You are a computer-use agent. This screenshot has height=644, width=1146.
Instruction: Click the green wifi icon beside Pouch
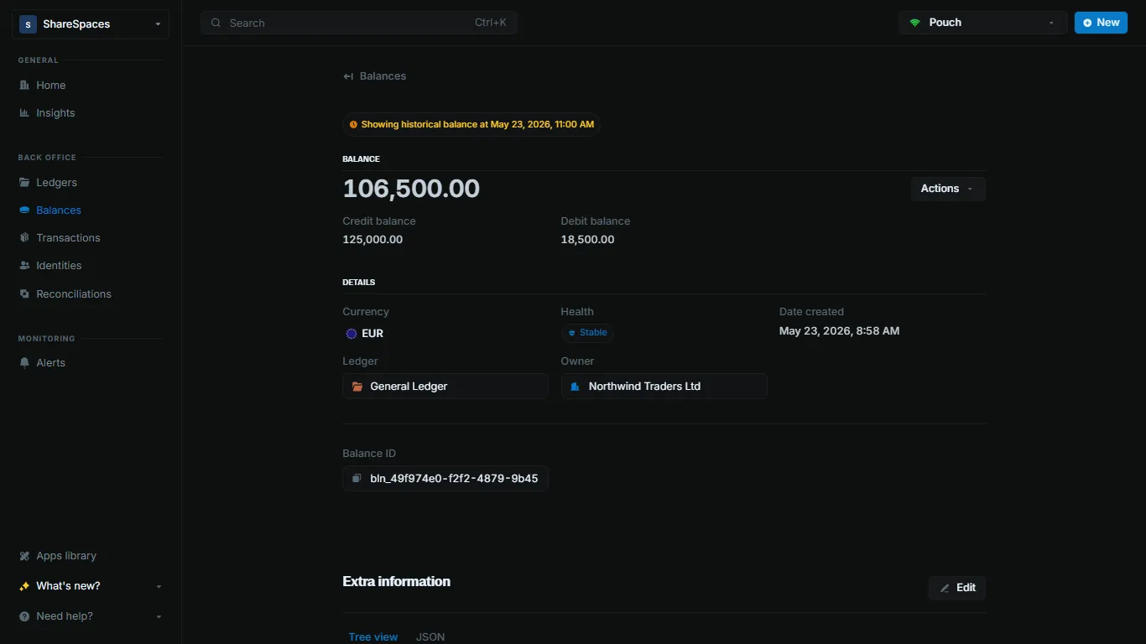click(x=914, y=23)
